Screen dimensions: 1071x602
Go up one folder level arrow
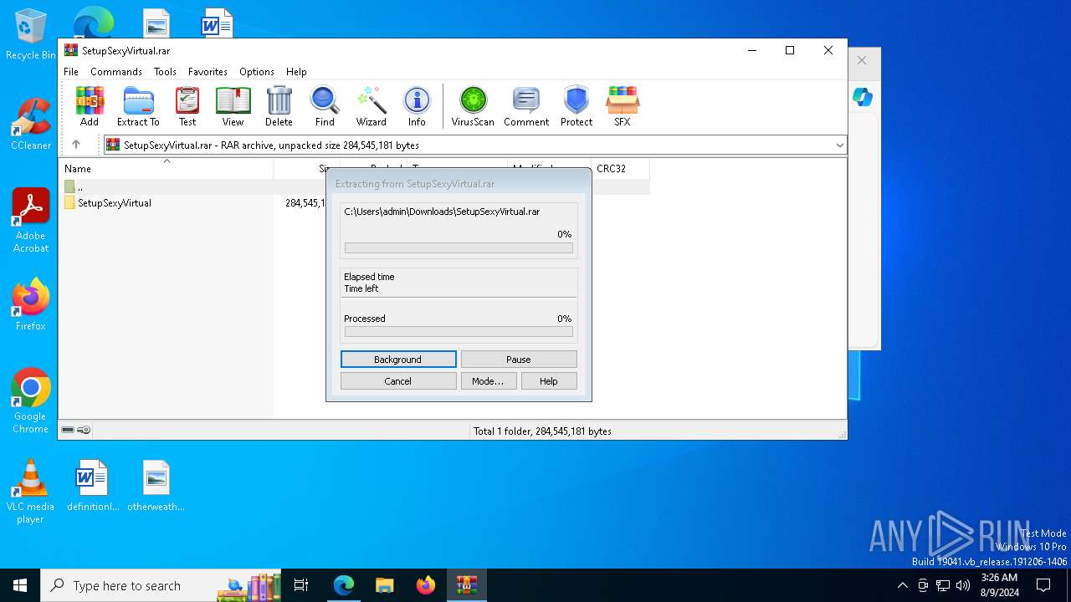(x=76, y=145)
